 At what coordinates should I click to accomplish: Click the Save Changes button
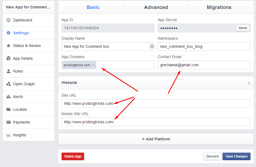pyautogui.click(x=236, y=156)
